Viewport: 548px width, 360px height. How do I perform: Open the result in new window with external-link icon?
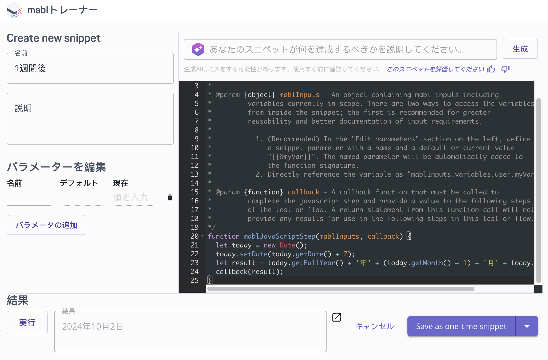[x=336, y=317]
